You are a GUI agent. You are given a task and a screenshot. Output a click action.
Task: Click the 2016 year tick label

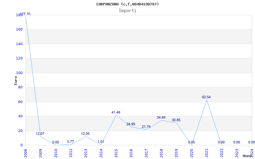pos(131,153)
